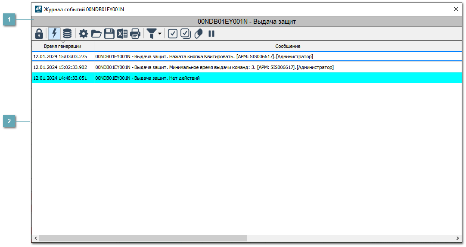This screenshot has height=247, width=466.
Task: Click the funnel filter icon
Action: pos(151,34)
